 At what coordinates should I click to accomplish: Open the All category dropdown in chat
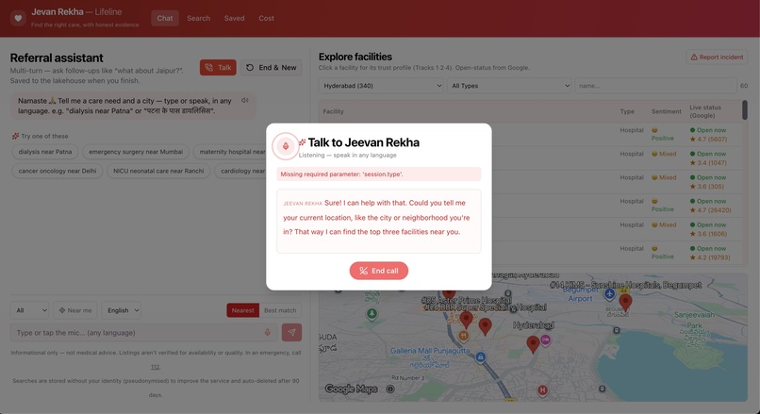click(x=29, y=310)
